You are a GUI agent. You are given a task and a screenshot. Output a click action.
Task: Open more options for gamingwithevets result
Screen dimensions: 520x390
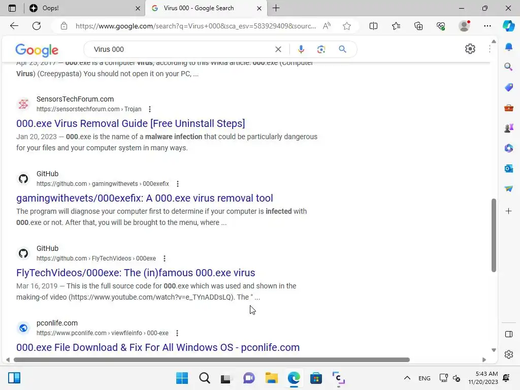[178, 184]
